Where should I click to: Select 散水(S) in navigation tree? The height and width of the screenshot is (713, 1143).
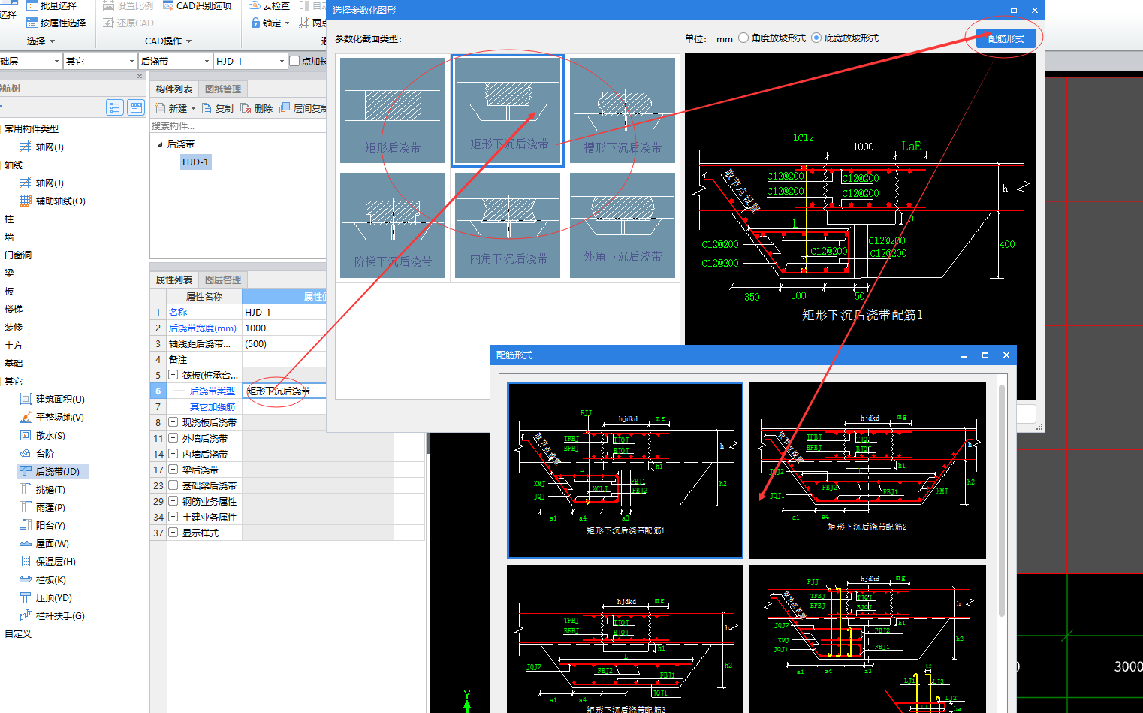42,435
